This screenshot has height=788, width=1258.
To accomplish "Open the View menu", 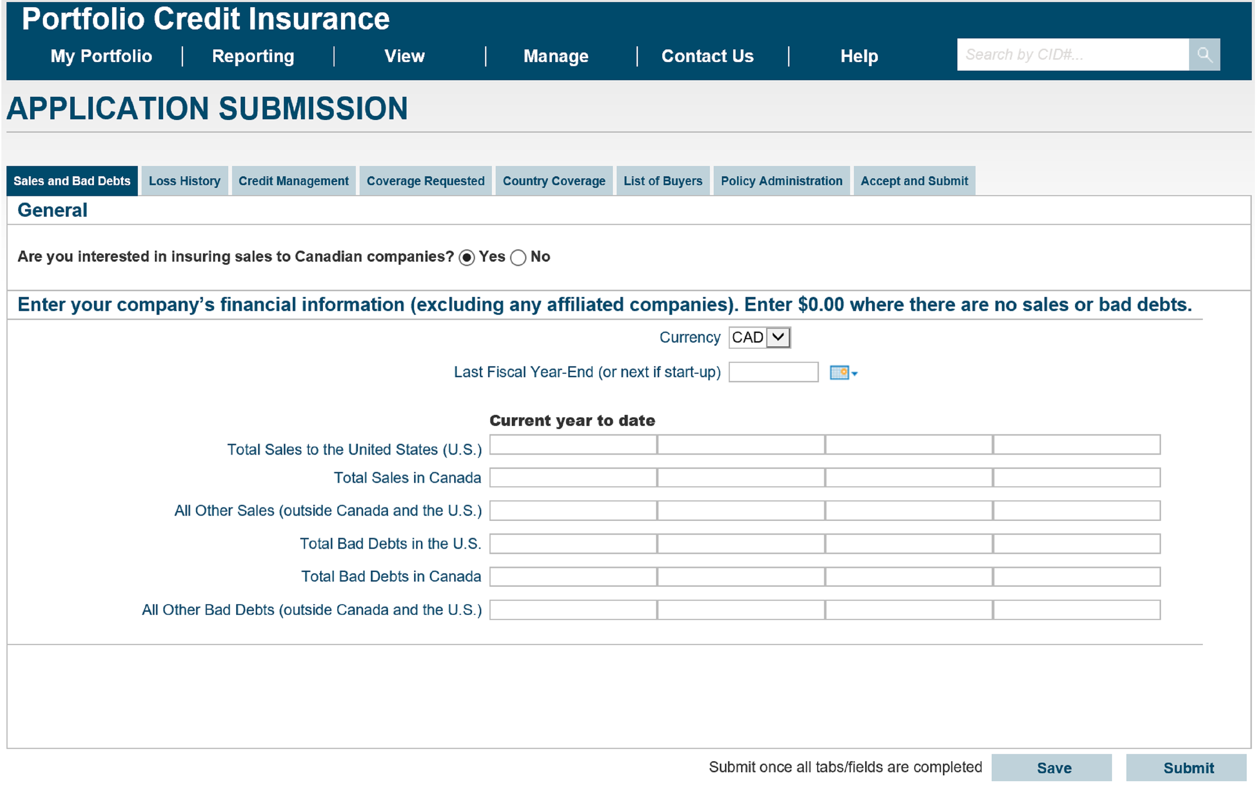I will [x=404, y=56].
